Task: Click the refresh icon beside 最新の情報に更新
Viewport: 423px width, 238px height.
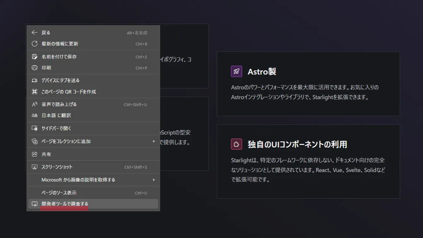Action: (35, 44)
